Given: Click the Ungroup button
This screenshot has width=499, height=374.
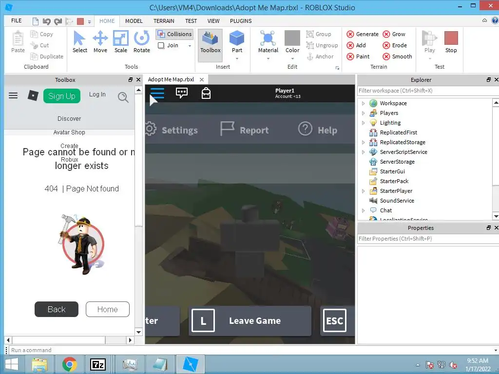Looking at the screenshot, I should pos(322,45).
